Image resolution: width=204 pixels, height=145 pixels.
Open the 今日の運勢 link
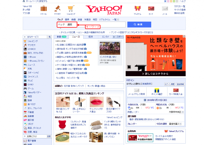coord(161,124)
